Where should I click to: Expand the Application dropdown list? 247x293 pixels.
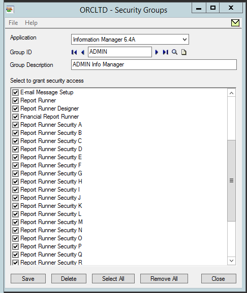(x=184, y=40)
